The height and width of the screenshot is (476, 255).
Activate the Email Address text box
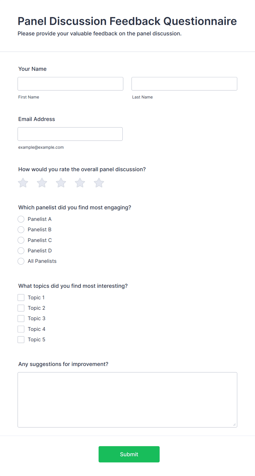coord(70,134)
